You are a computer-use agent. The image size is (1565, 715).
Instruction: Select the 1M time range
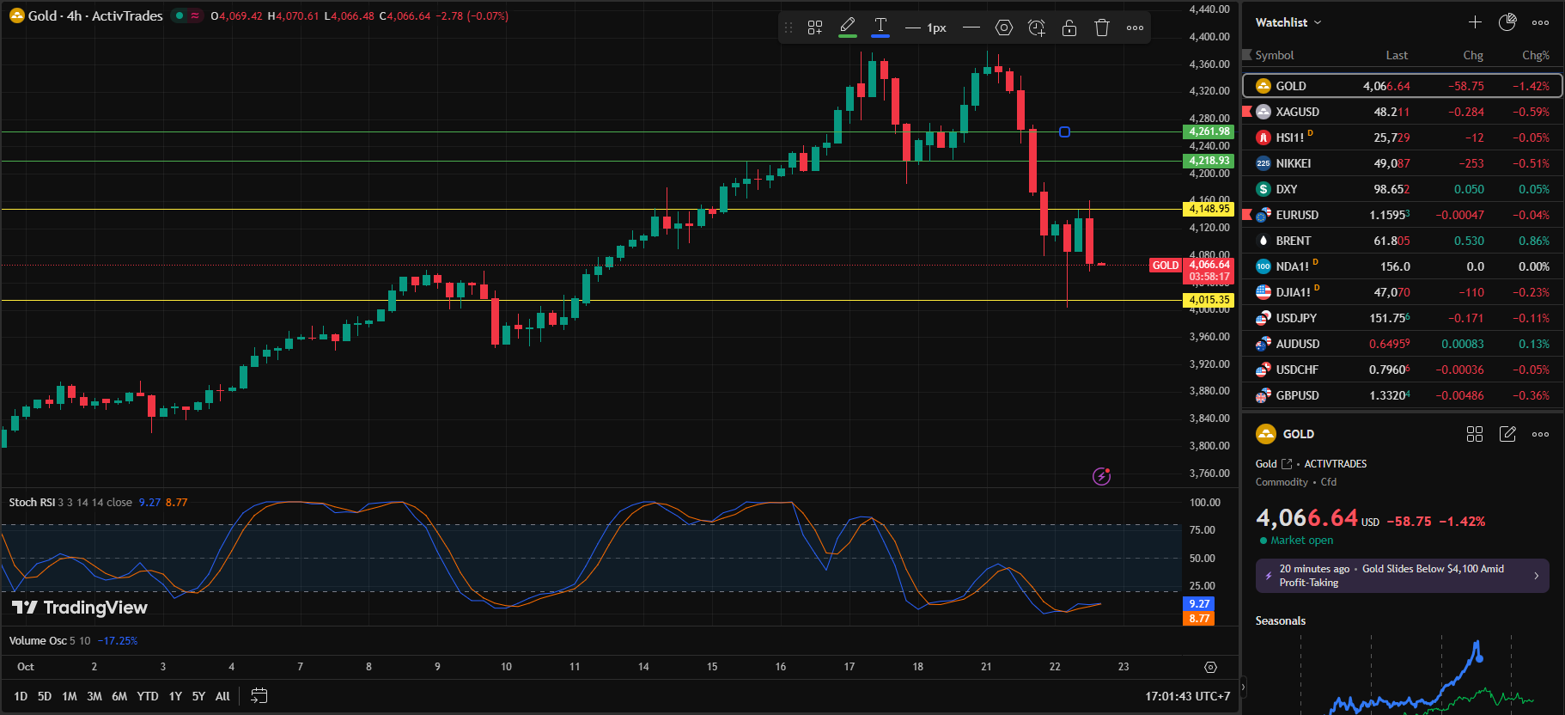[x=70, y=696]
